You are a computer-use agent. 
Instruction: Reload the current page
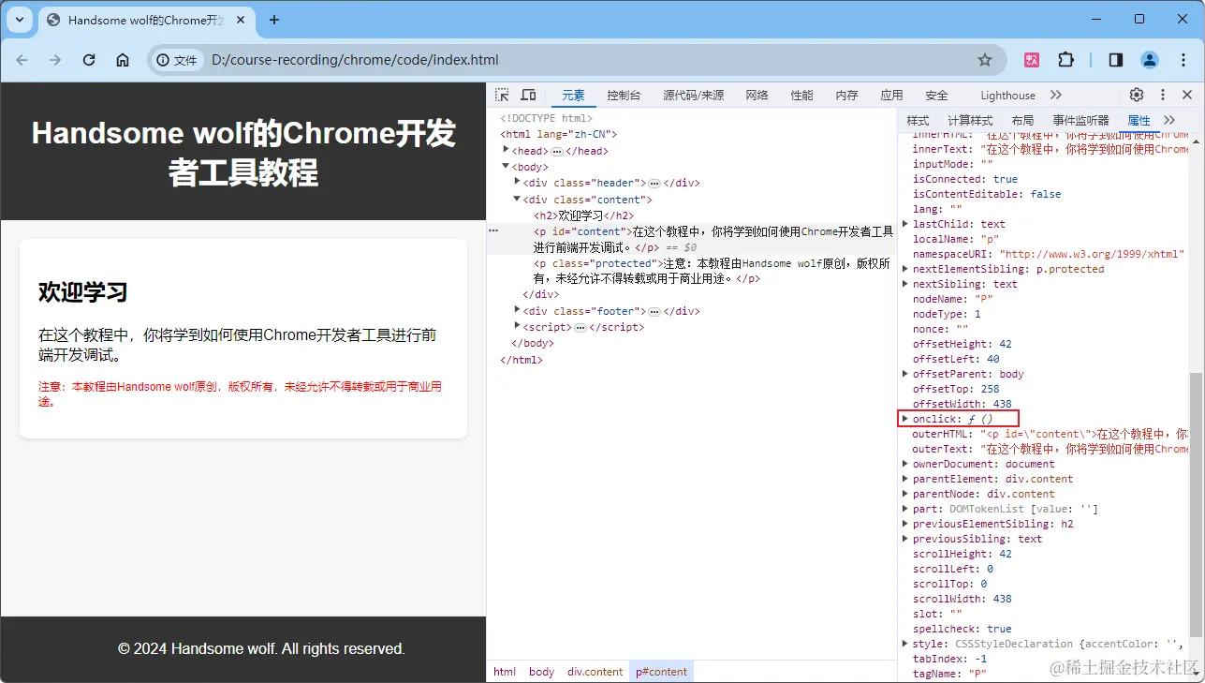[89, 60]
